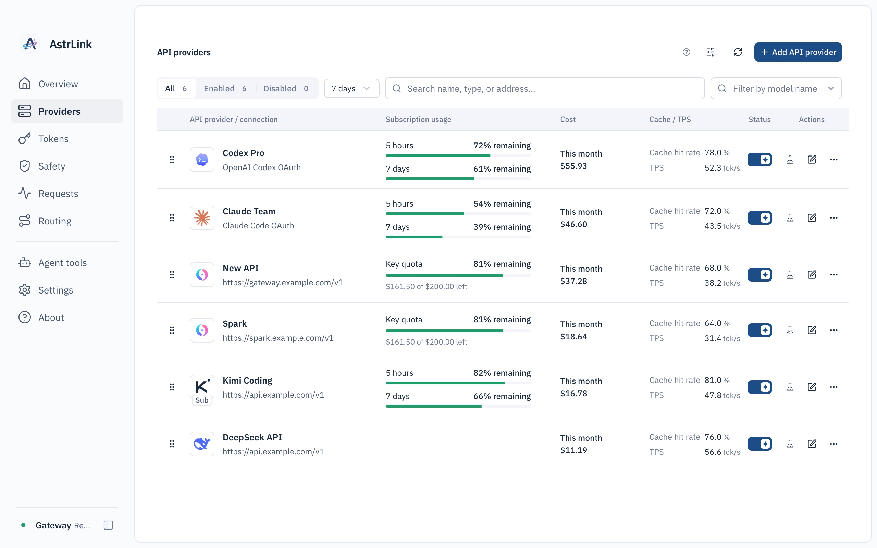Test the Spark provider with the flask icon
Screen dimensions: 877x548
tap(790, 330)
